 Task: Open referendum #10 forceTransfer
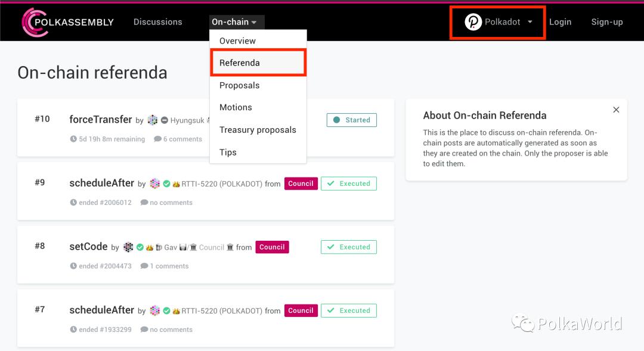click(101, 119)
